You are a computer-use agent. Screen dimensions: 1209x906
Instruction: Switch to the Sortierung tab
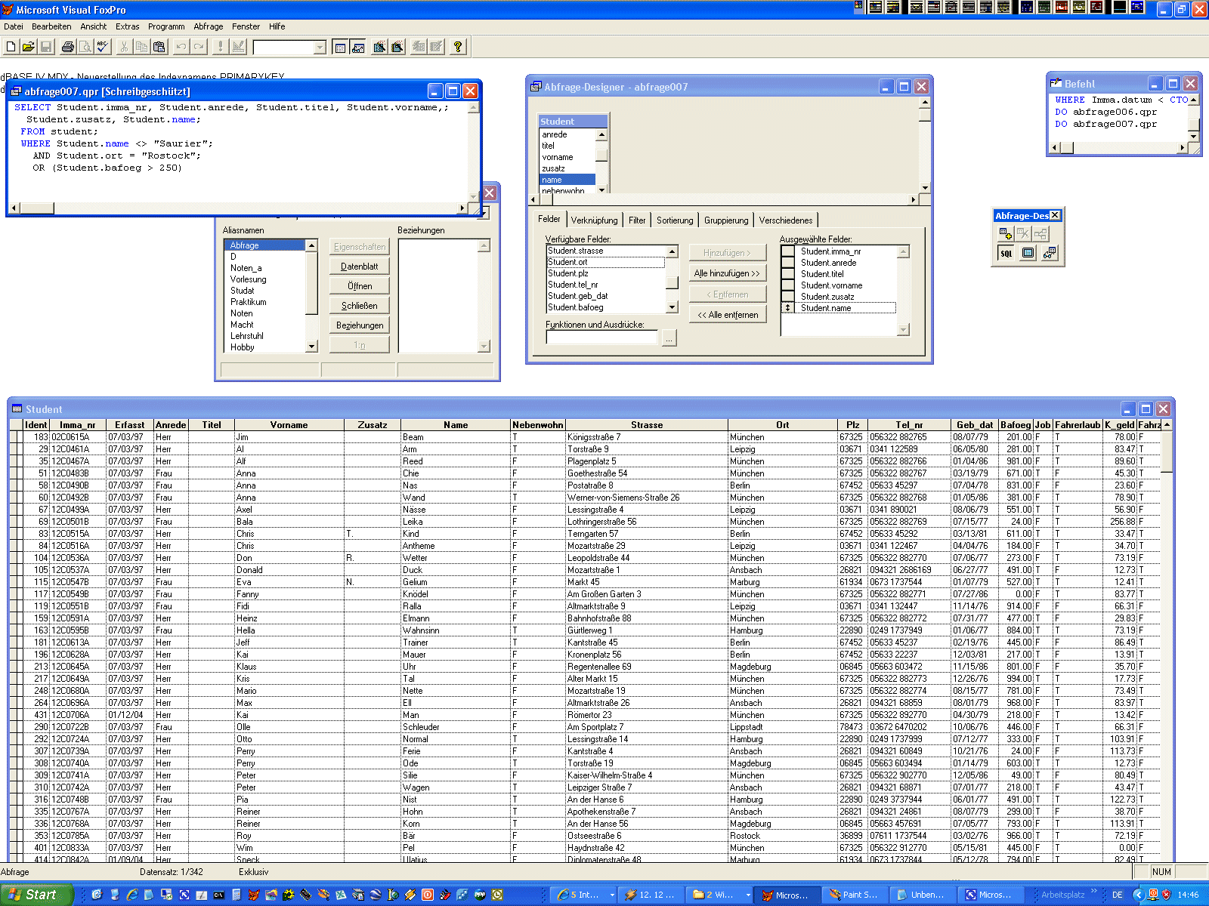point(675,220)
